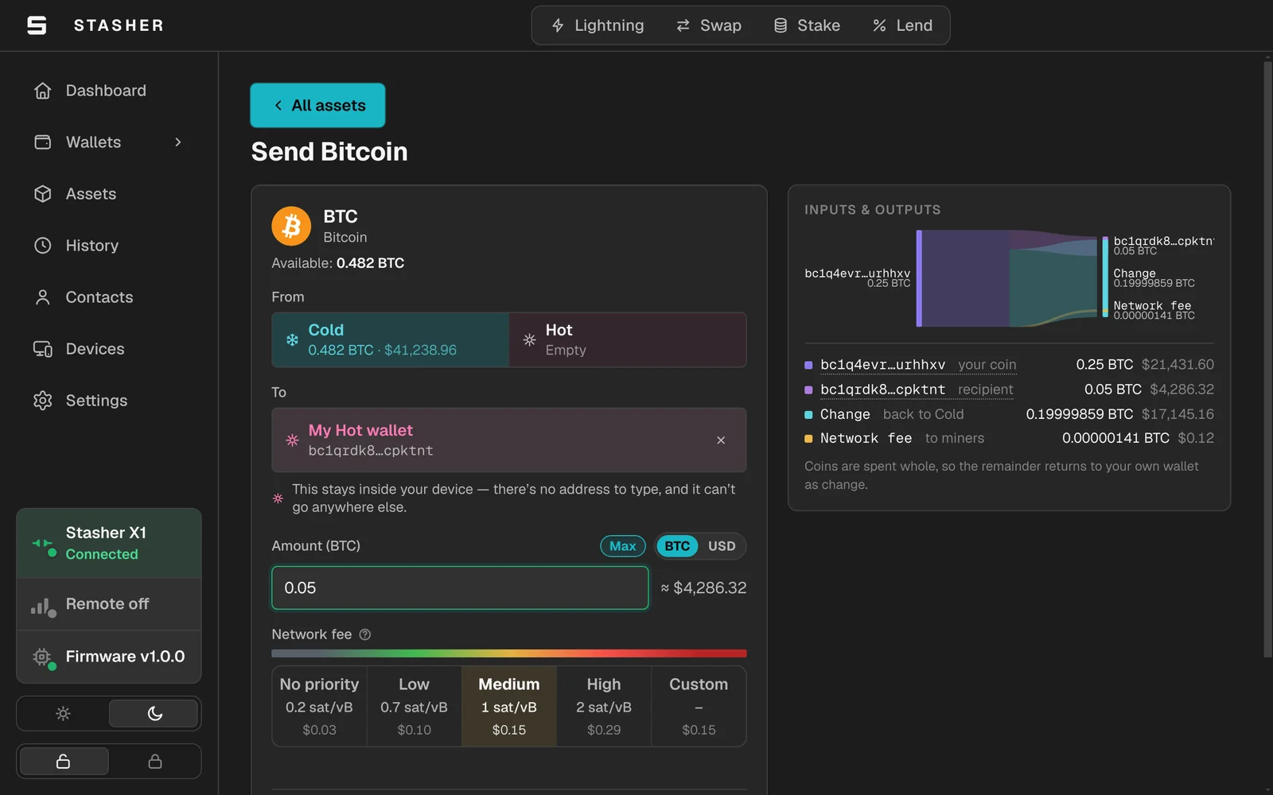
Task: Open the Stake tab
Action: (x=807, y=25)
